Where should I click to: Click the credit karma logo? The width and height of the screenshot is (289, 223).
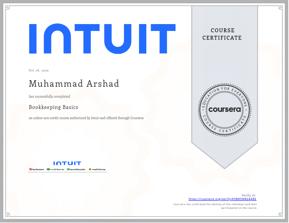point(55,169)
